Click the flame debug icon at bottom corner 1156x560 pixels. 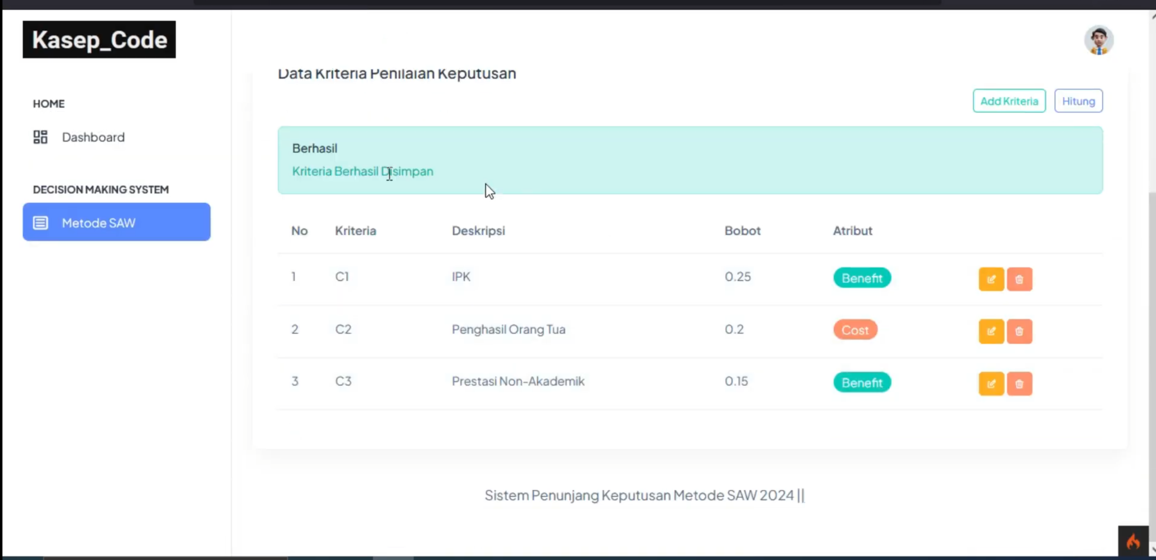[x=1133, y=541]
